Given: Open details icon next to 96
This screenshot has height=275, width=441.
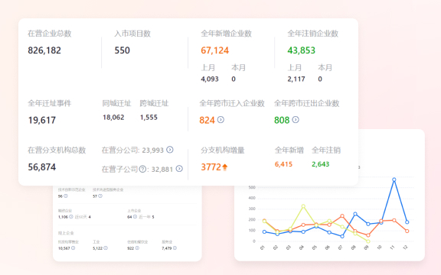Looking at the screenshot, I should (66, 196).
